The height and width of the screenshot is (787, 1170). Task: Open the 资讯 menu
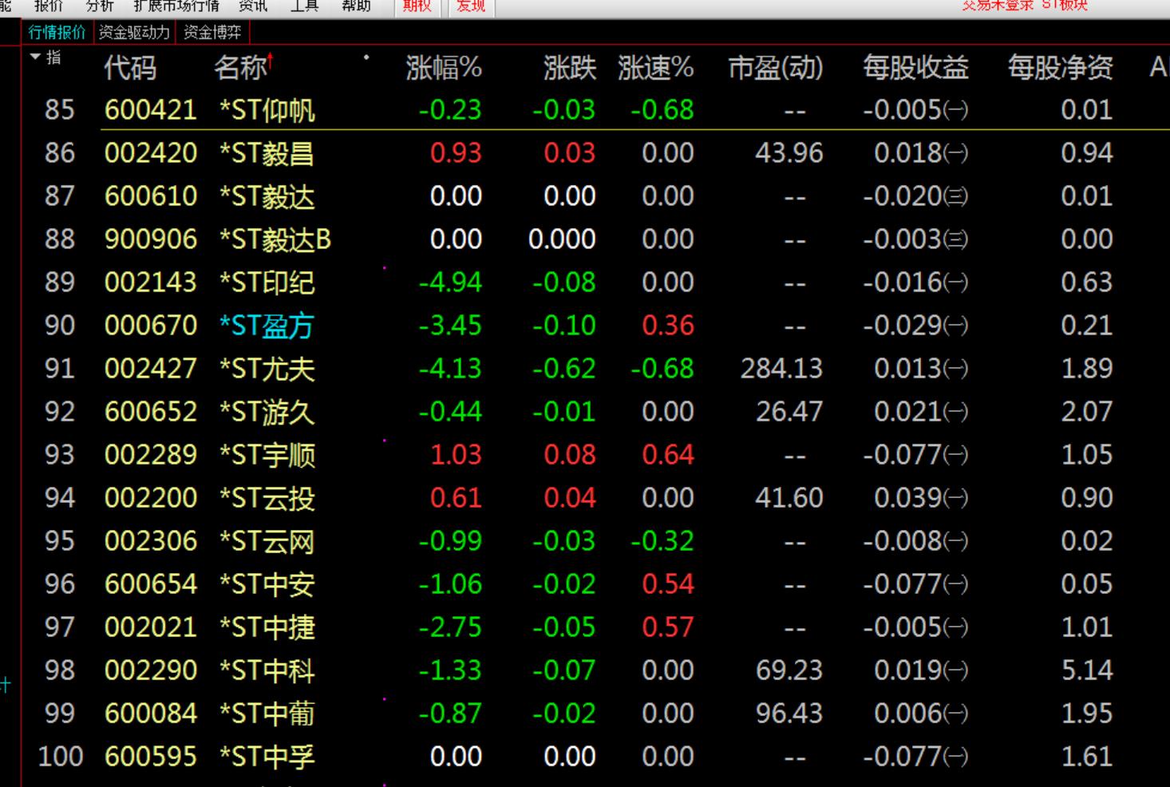click(x=253, y=6)
